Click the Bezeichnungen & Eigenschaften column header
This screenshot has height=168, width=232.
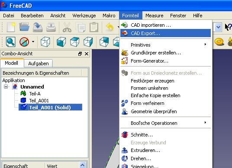tap(42, 73)
